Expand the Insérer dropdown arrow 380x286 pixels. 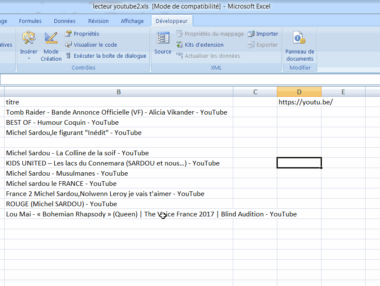pyautogui.click(x=29, y=59)
